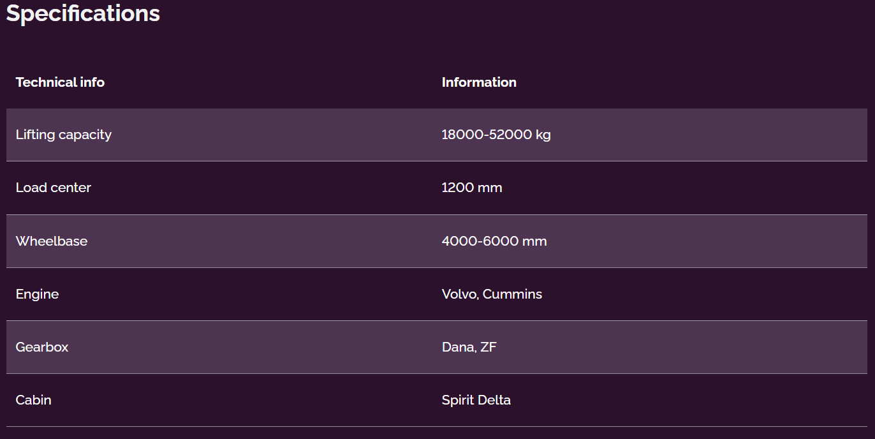Select the Engine row label
The height and width of the screenshot is (439, 875).
click(x=37, y=294)
